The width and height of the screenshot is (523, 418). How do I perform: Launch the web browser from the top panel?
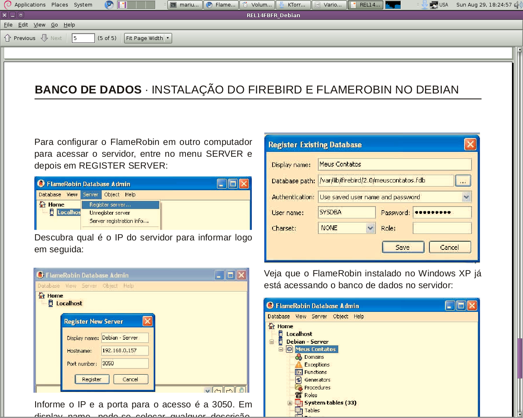(108, 5)
